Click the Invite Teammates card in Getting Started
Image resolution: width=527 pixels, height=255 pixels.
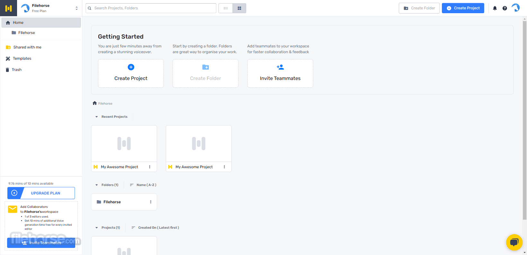pos(280,73)
